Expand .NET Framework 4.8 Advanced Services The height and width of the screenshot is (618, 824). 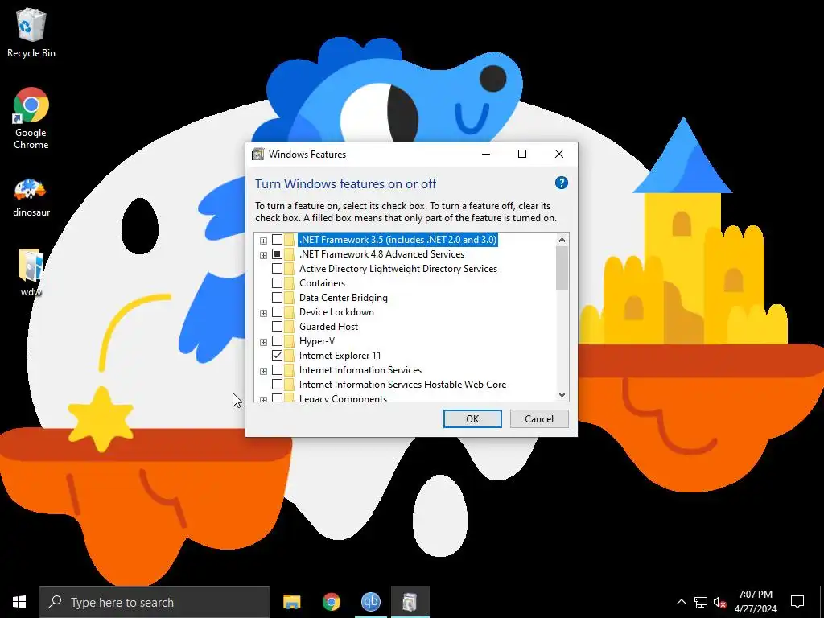263,255
